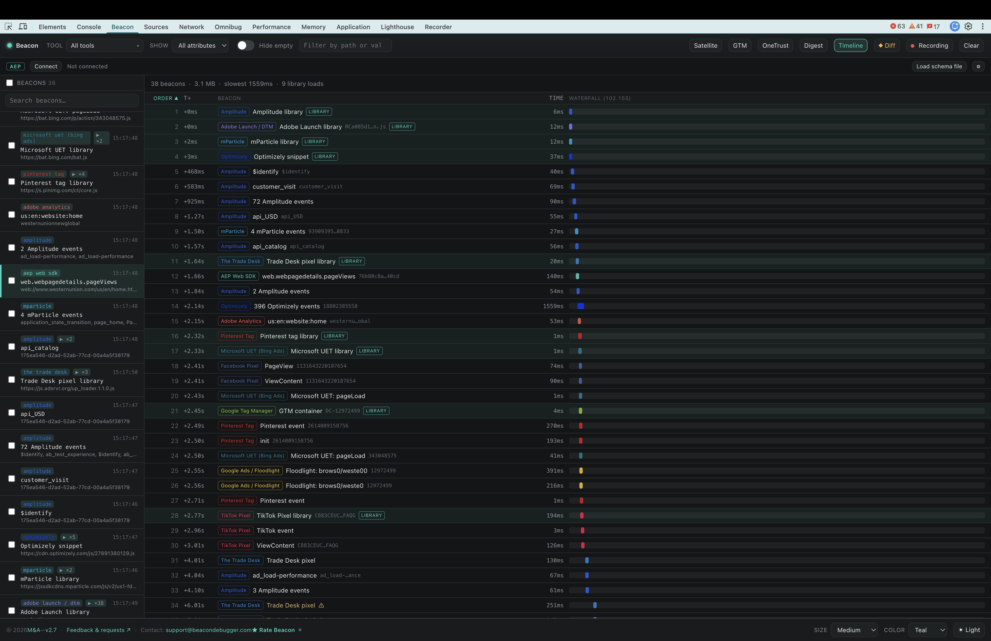Click the AEP badge label
This screenshot has height=641, width=991.
click(15, 67)
